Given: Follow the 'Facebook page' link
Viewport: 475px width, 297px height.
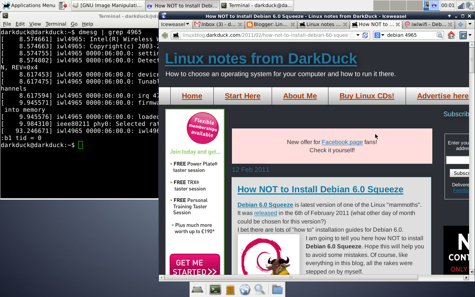Looking at the screenshot, I should click(x=342, y=142).
